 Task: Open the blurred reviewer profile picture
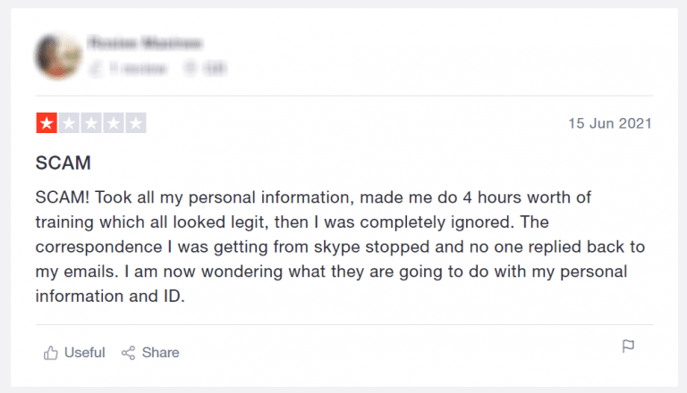click(x=59, y=54)
